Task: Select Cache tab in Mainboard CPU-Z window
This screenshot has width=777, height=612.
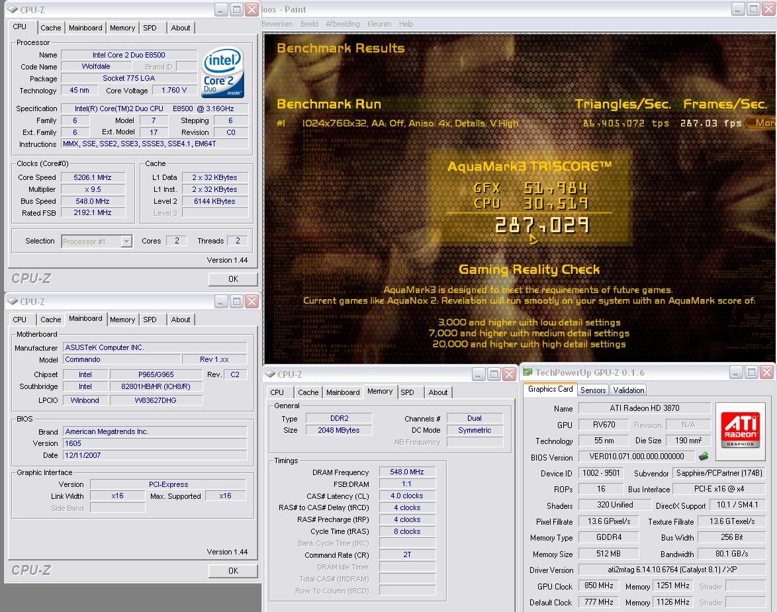Action: [50, 320]
